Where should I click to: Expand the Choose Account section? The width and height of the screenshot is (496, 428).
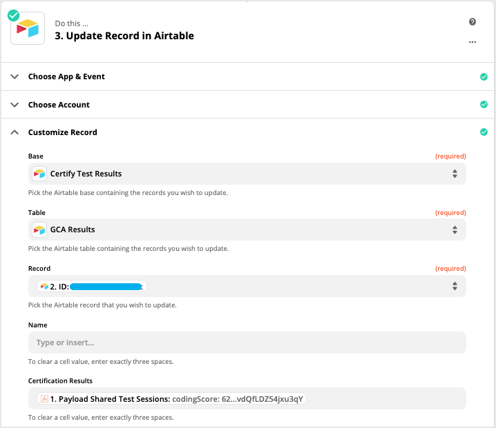pos(15,105)
